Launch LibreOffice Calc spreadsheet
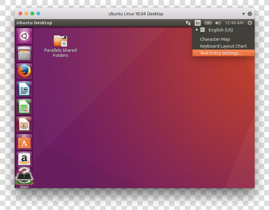269x210 pixels. click(x=24, y=107)
